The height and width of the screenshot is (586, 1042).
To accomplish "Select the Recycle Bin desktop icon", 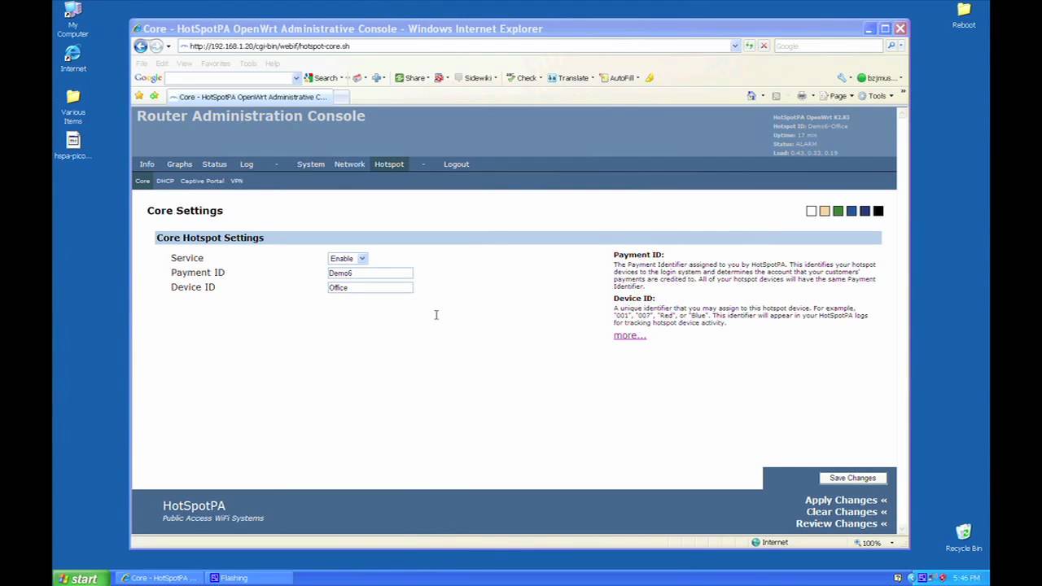I will pos(964,538).
